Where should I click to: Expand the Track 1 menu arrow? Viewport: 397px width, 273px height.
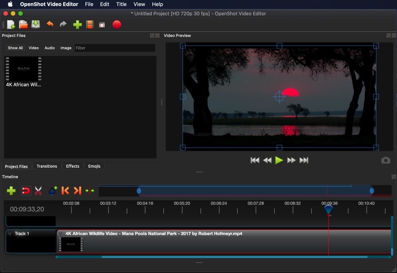click(x=10, y=234)
